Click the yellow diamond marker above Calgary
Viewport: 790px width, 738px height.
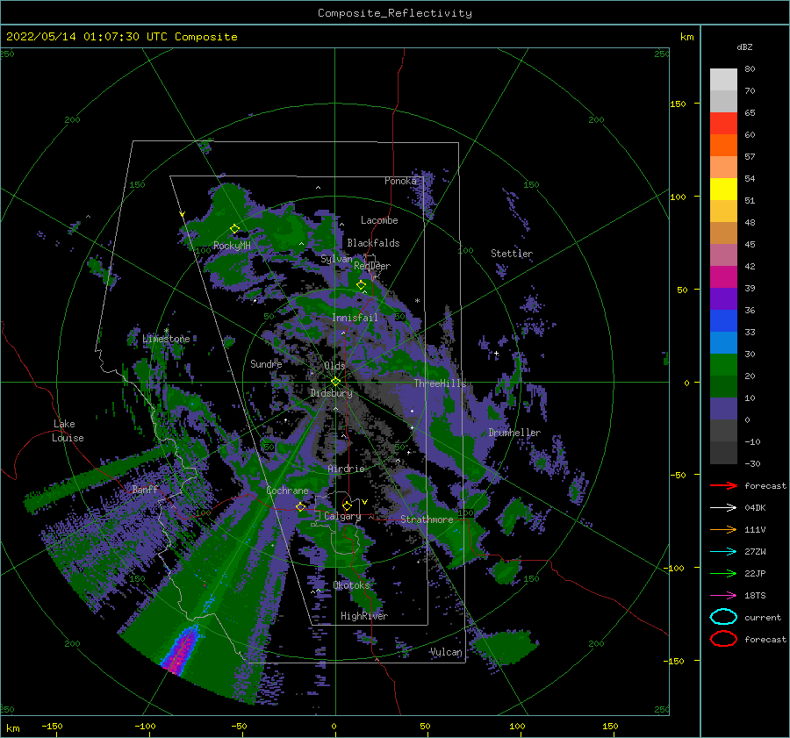tap(347, 505)
